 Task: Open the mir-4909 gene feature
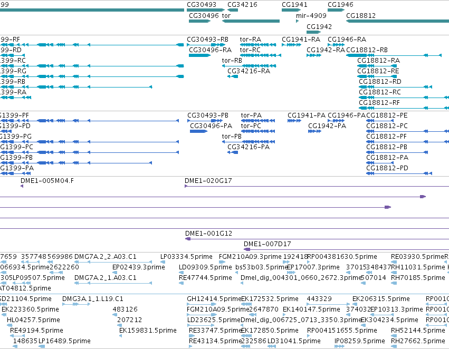coord(297,21)
